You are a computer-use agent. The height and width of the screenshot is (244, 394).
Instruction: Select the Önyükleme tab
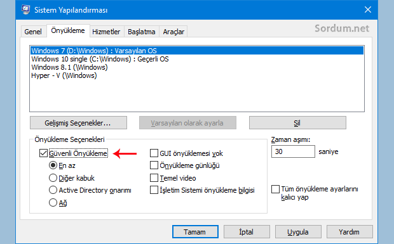[68, 31]
